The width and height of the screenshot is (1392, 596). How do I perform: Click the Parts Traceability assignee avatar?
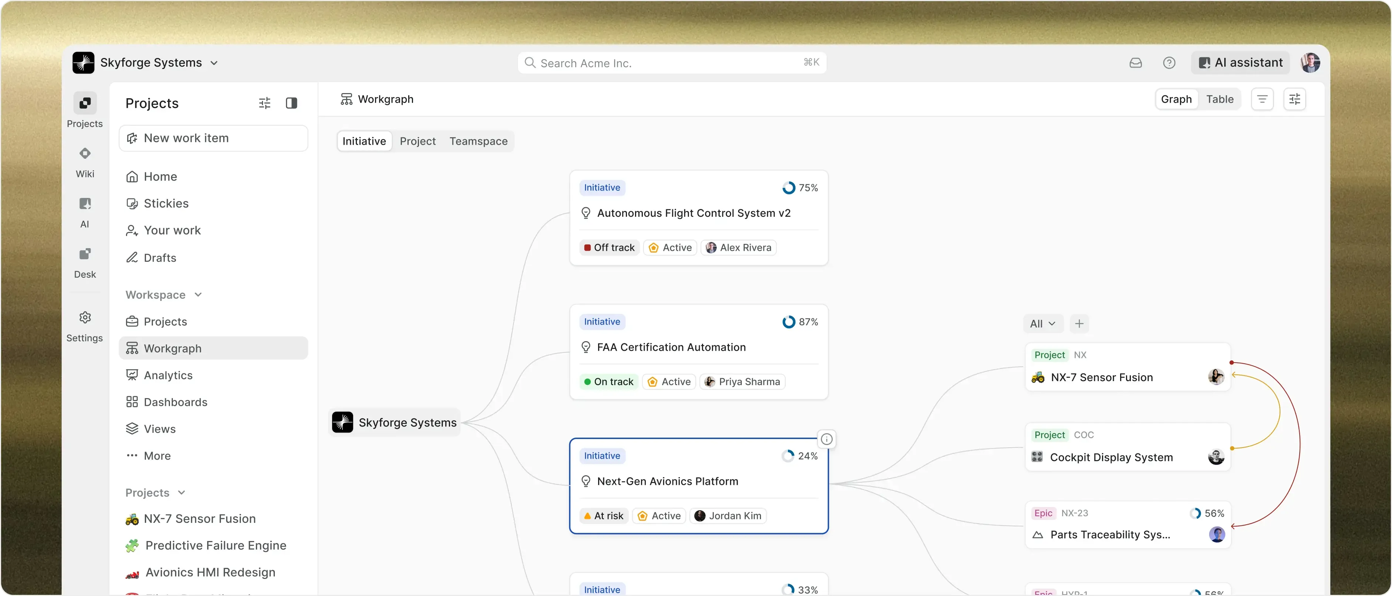click(x=1217, y=534)
